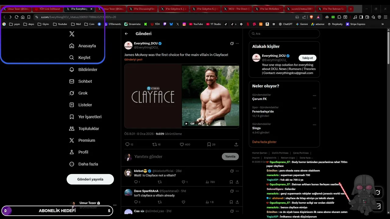Open main post more options menu
This screenshot has height=219, width=390.
click(x=237, y=43)
